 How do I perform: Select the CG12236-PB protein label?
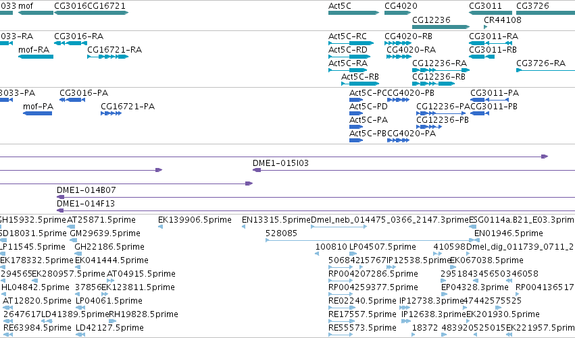coord(443,120)
